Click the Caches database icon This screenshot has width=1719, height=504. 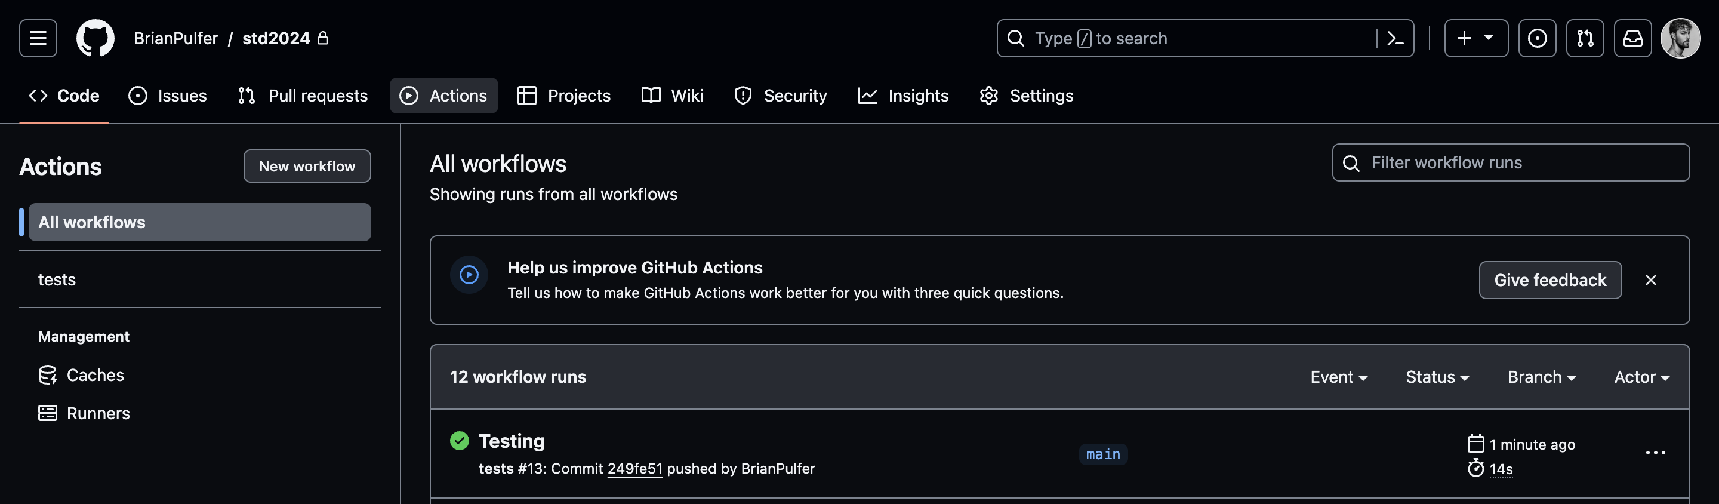pos(47,375)
